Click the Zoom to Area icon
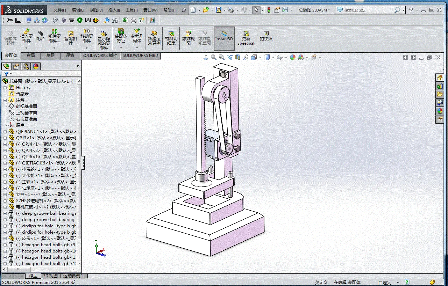 [221, 57]
